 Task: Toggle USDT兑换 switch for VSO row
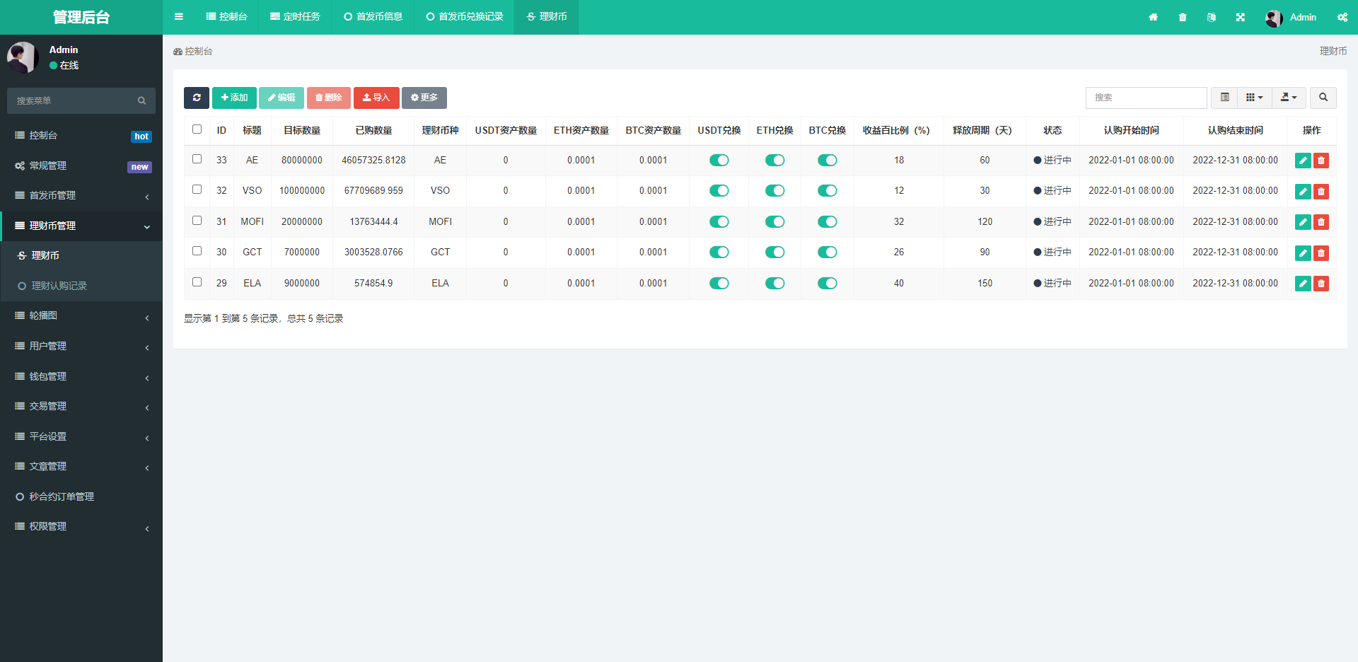pyautogui.click(x=719, y=191)
